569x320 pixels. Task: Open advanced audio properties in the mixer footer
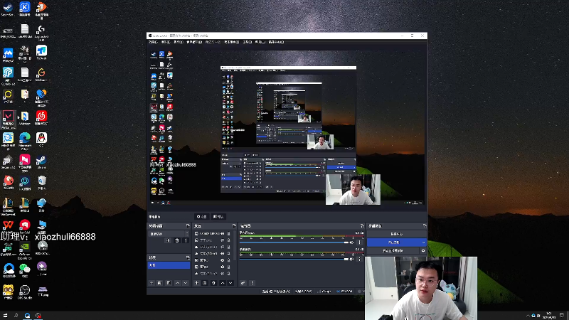243,282
